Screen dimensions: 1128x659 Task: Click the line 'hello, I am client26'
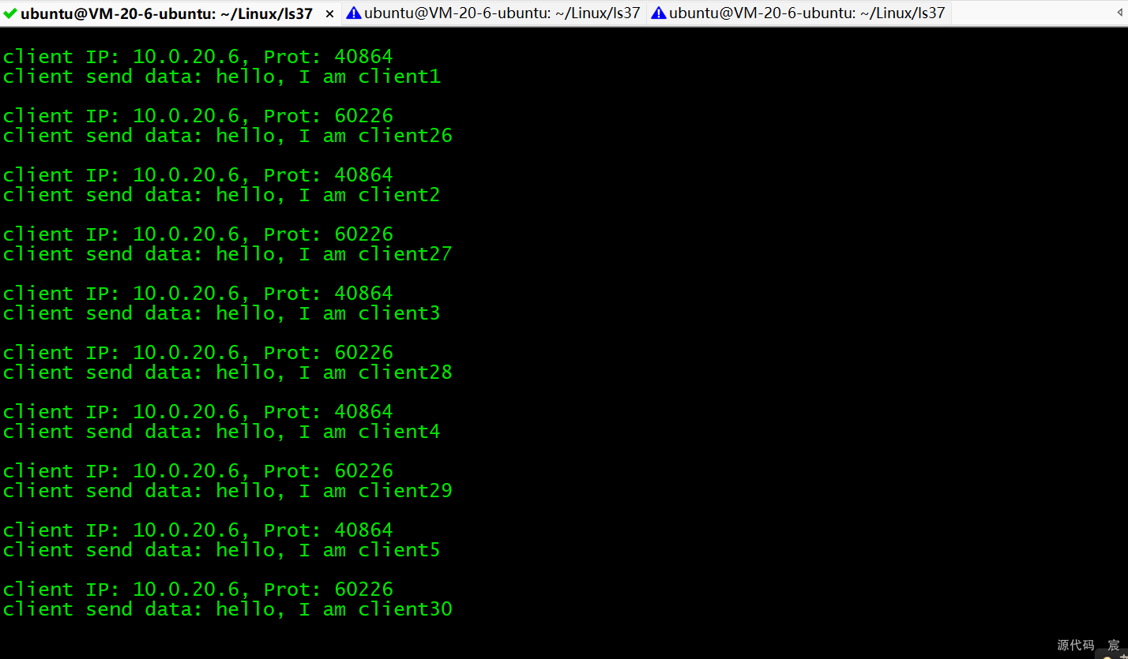227,136
